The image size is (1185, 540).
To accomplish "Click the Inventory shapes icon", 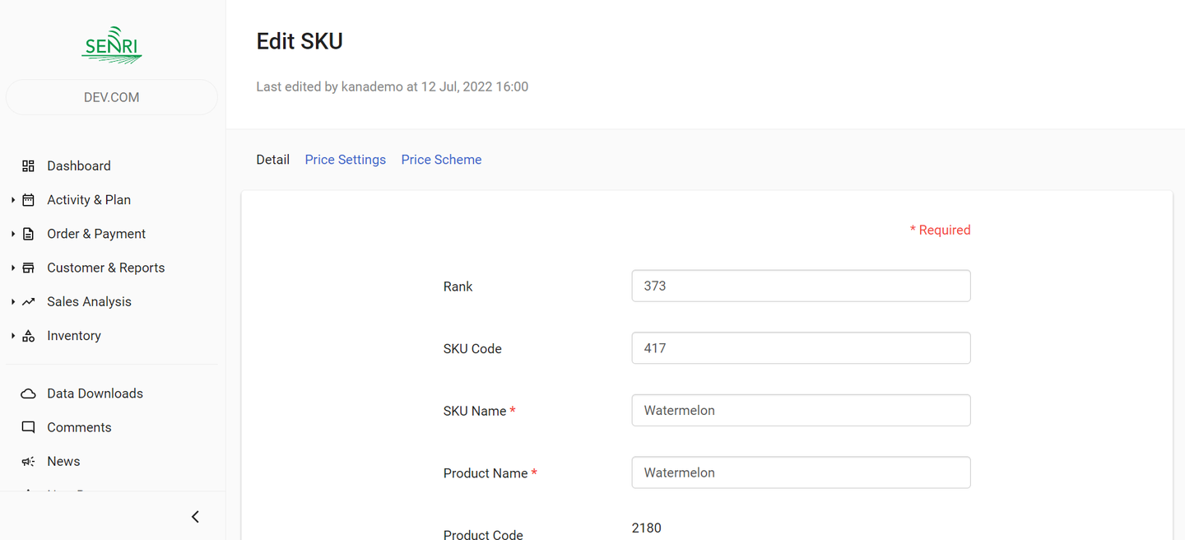I will coord(28,336).
